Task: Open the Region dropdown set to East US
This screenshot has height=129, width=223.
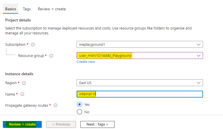Action: coord(140,83)
